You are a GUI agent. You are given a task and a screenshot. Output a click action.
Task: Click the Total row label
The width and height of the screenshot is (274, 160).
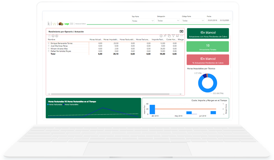click(53, 54)
